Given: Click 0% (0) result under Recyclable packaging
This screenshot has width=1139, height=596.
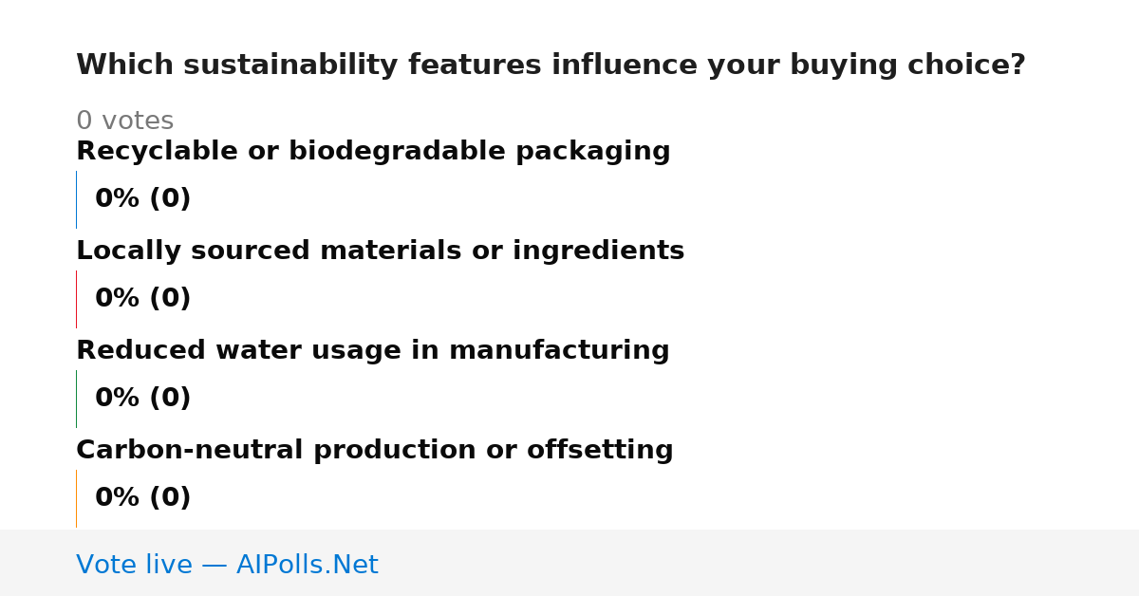Looking at the screenshot, I should point(142,199).
